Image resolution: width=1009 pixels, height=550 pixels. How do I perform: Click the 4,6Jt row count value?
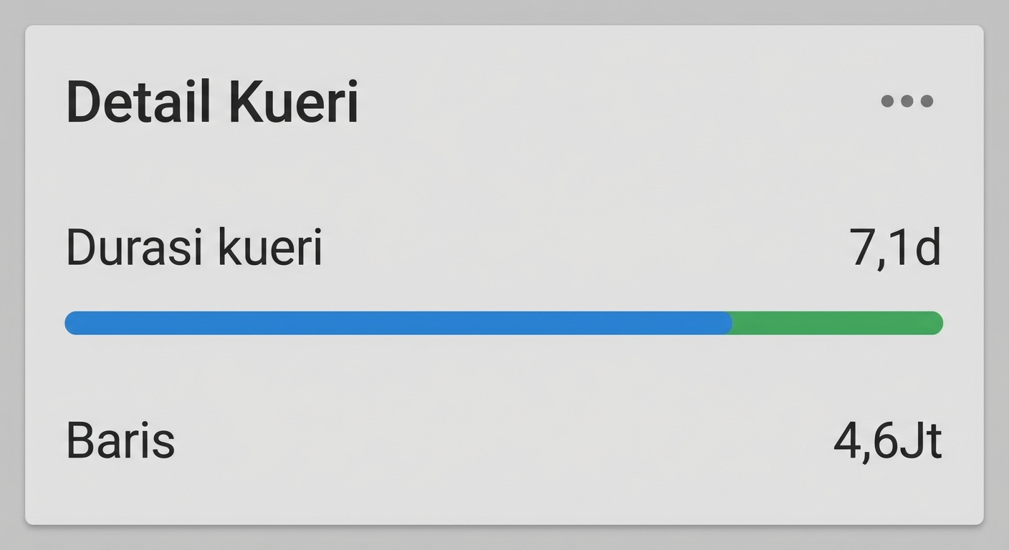[887, 440]
